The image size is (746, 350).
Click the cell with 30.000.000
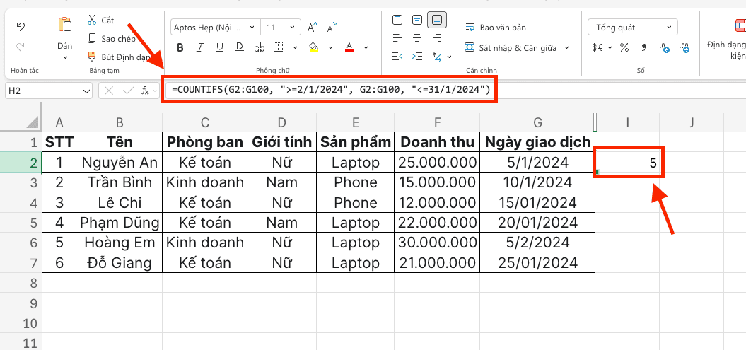(437, 243)
